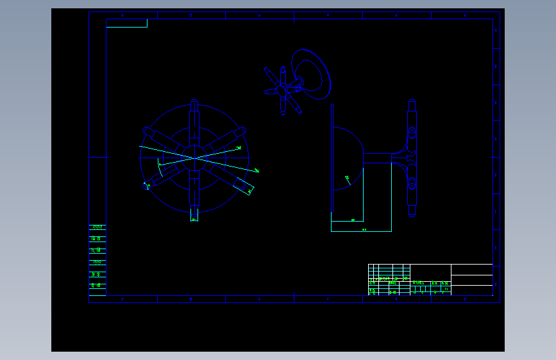This screenshot has width=556, height=360.
Task: Select the empty cyan box at top-left corner
Action: [x=126, y=23]
